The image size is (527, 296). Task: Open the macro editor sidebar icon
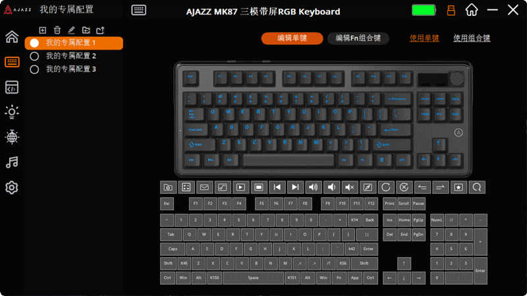(x=12, y=87)
